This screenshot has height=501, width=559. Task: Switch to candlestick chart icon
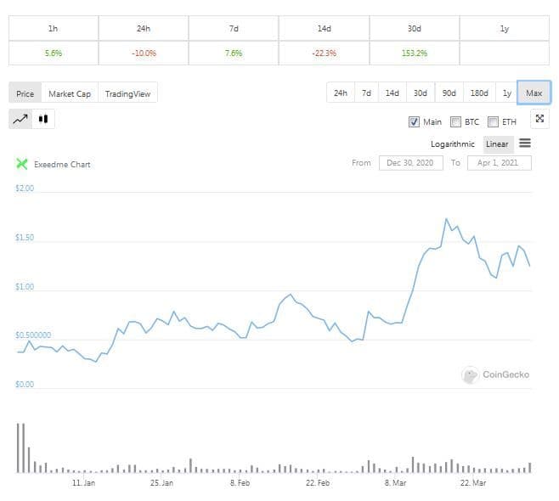[x=43, y=120]
